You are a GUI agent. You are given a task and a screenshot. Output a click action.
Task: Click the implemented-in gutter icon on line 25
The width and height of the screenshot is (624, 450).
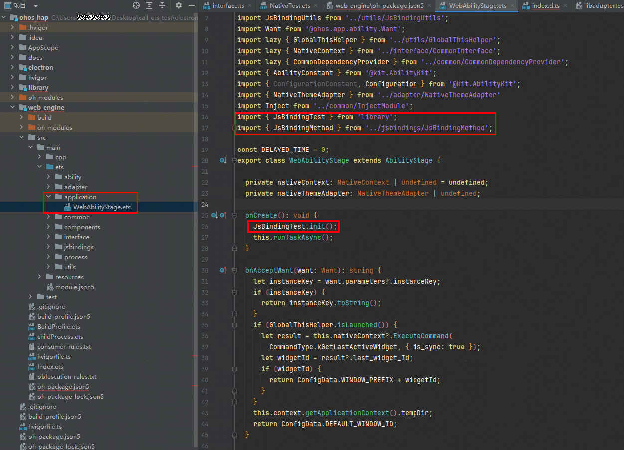coord(215,215)
